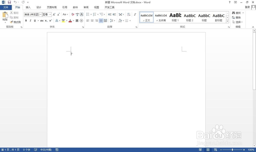Switch to the Page Layout (页面布局) tab
The width and height of the screenshot is (256, 152).
coord(52,7)
